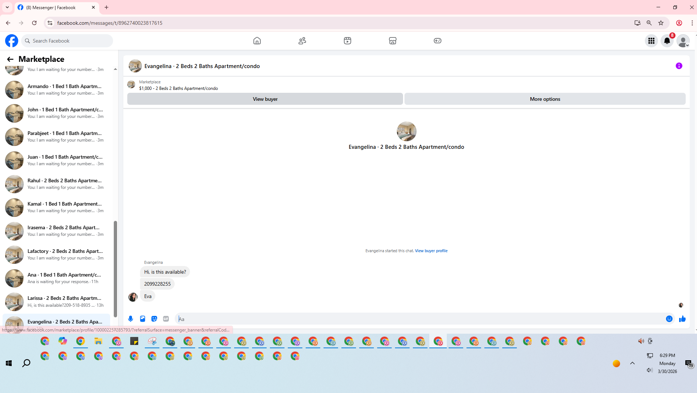Open the tab search dropdown chevron

click(x=7, y=7)
